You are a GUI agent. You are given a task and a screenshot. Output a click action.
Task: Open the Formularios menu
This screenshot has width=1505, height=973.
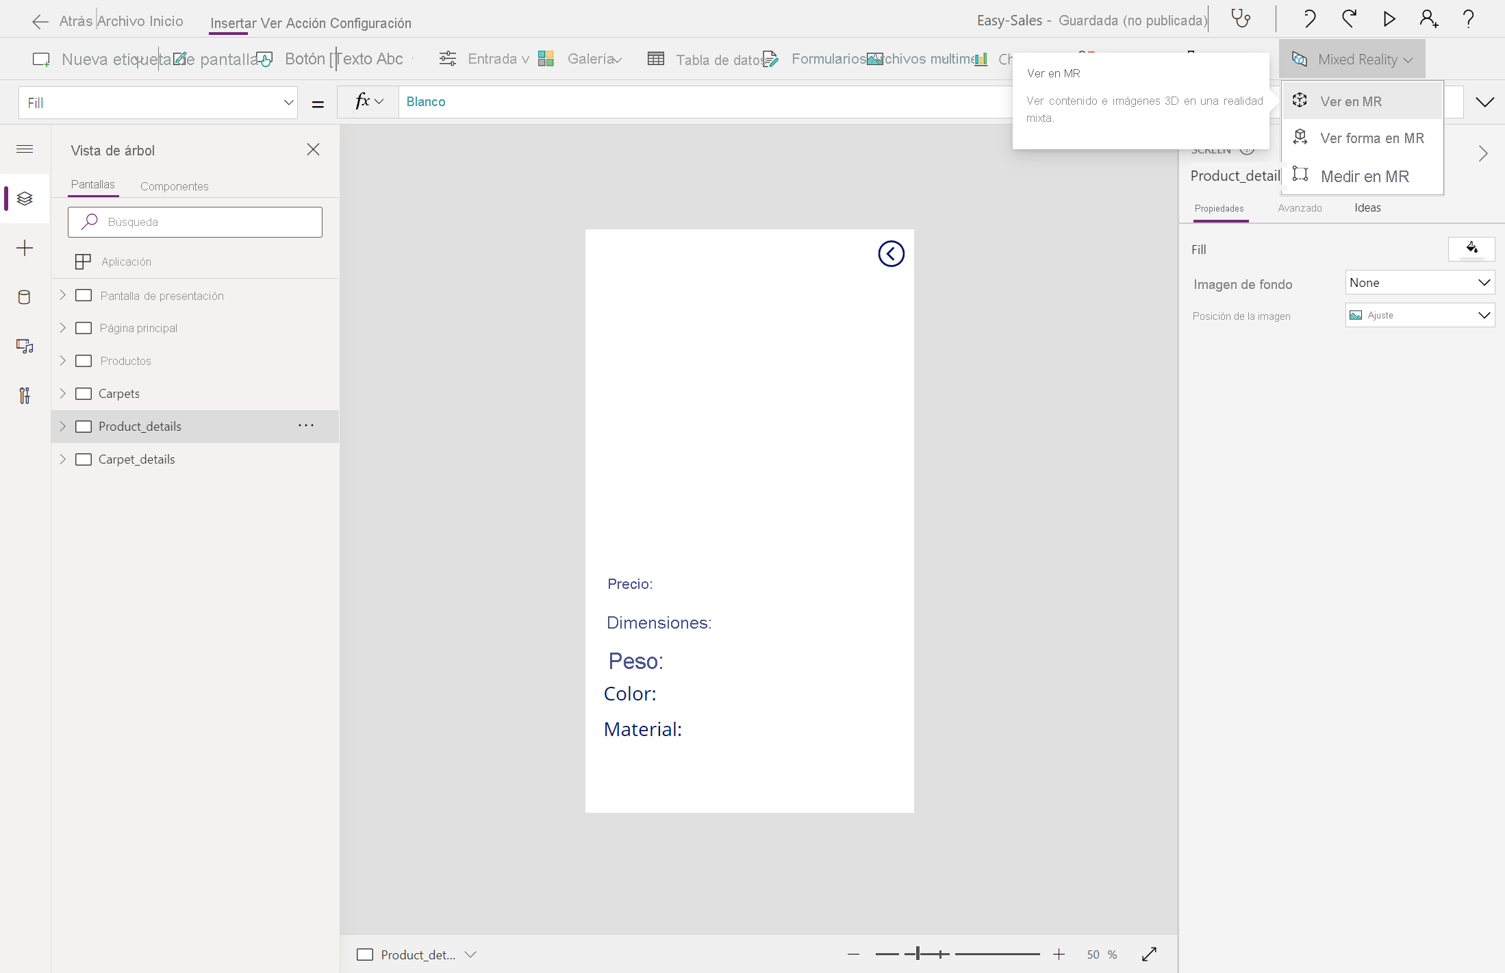(x=815, y=59)
